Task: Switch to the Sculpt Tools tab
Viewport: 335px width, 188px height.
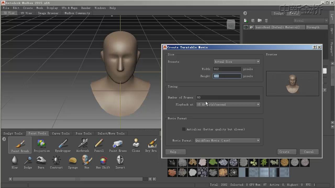Action: pyautogui.click(x=13, y=133)
